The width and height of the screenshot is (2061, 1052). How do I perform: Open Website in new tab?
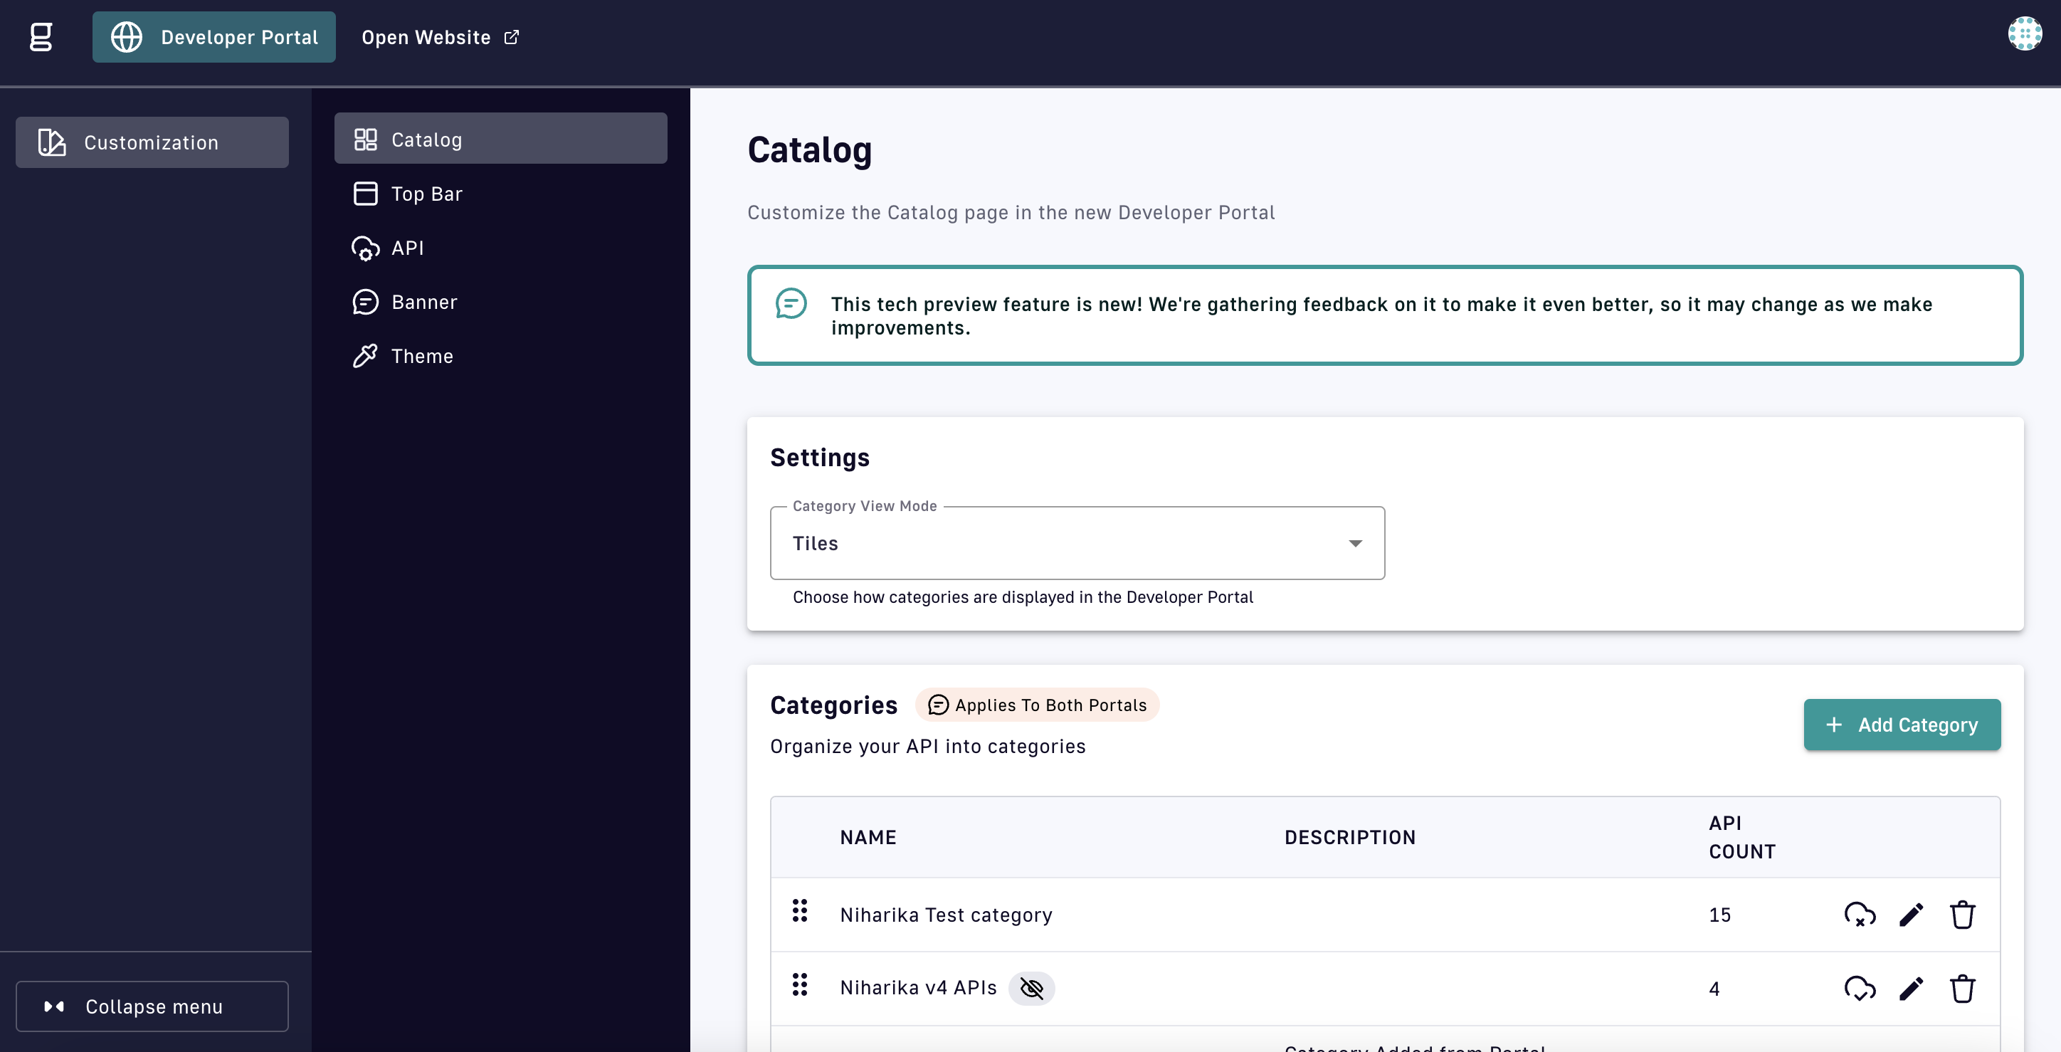point(440,38)
